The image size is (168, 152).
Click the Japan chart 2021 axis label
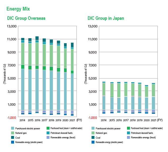click(x=153, y=120)
